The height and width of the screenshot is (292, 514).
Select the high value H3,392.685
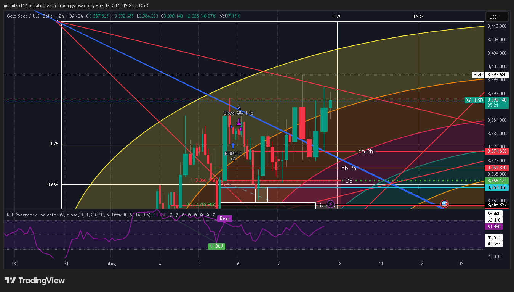click(x=122, y=16)
